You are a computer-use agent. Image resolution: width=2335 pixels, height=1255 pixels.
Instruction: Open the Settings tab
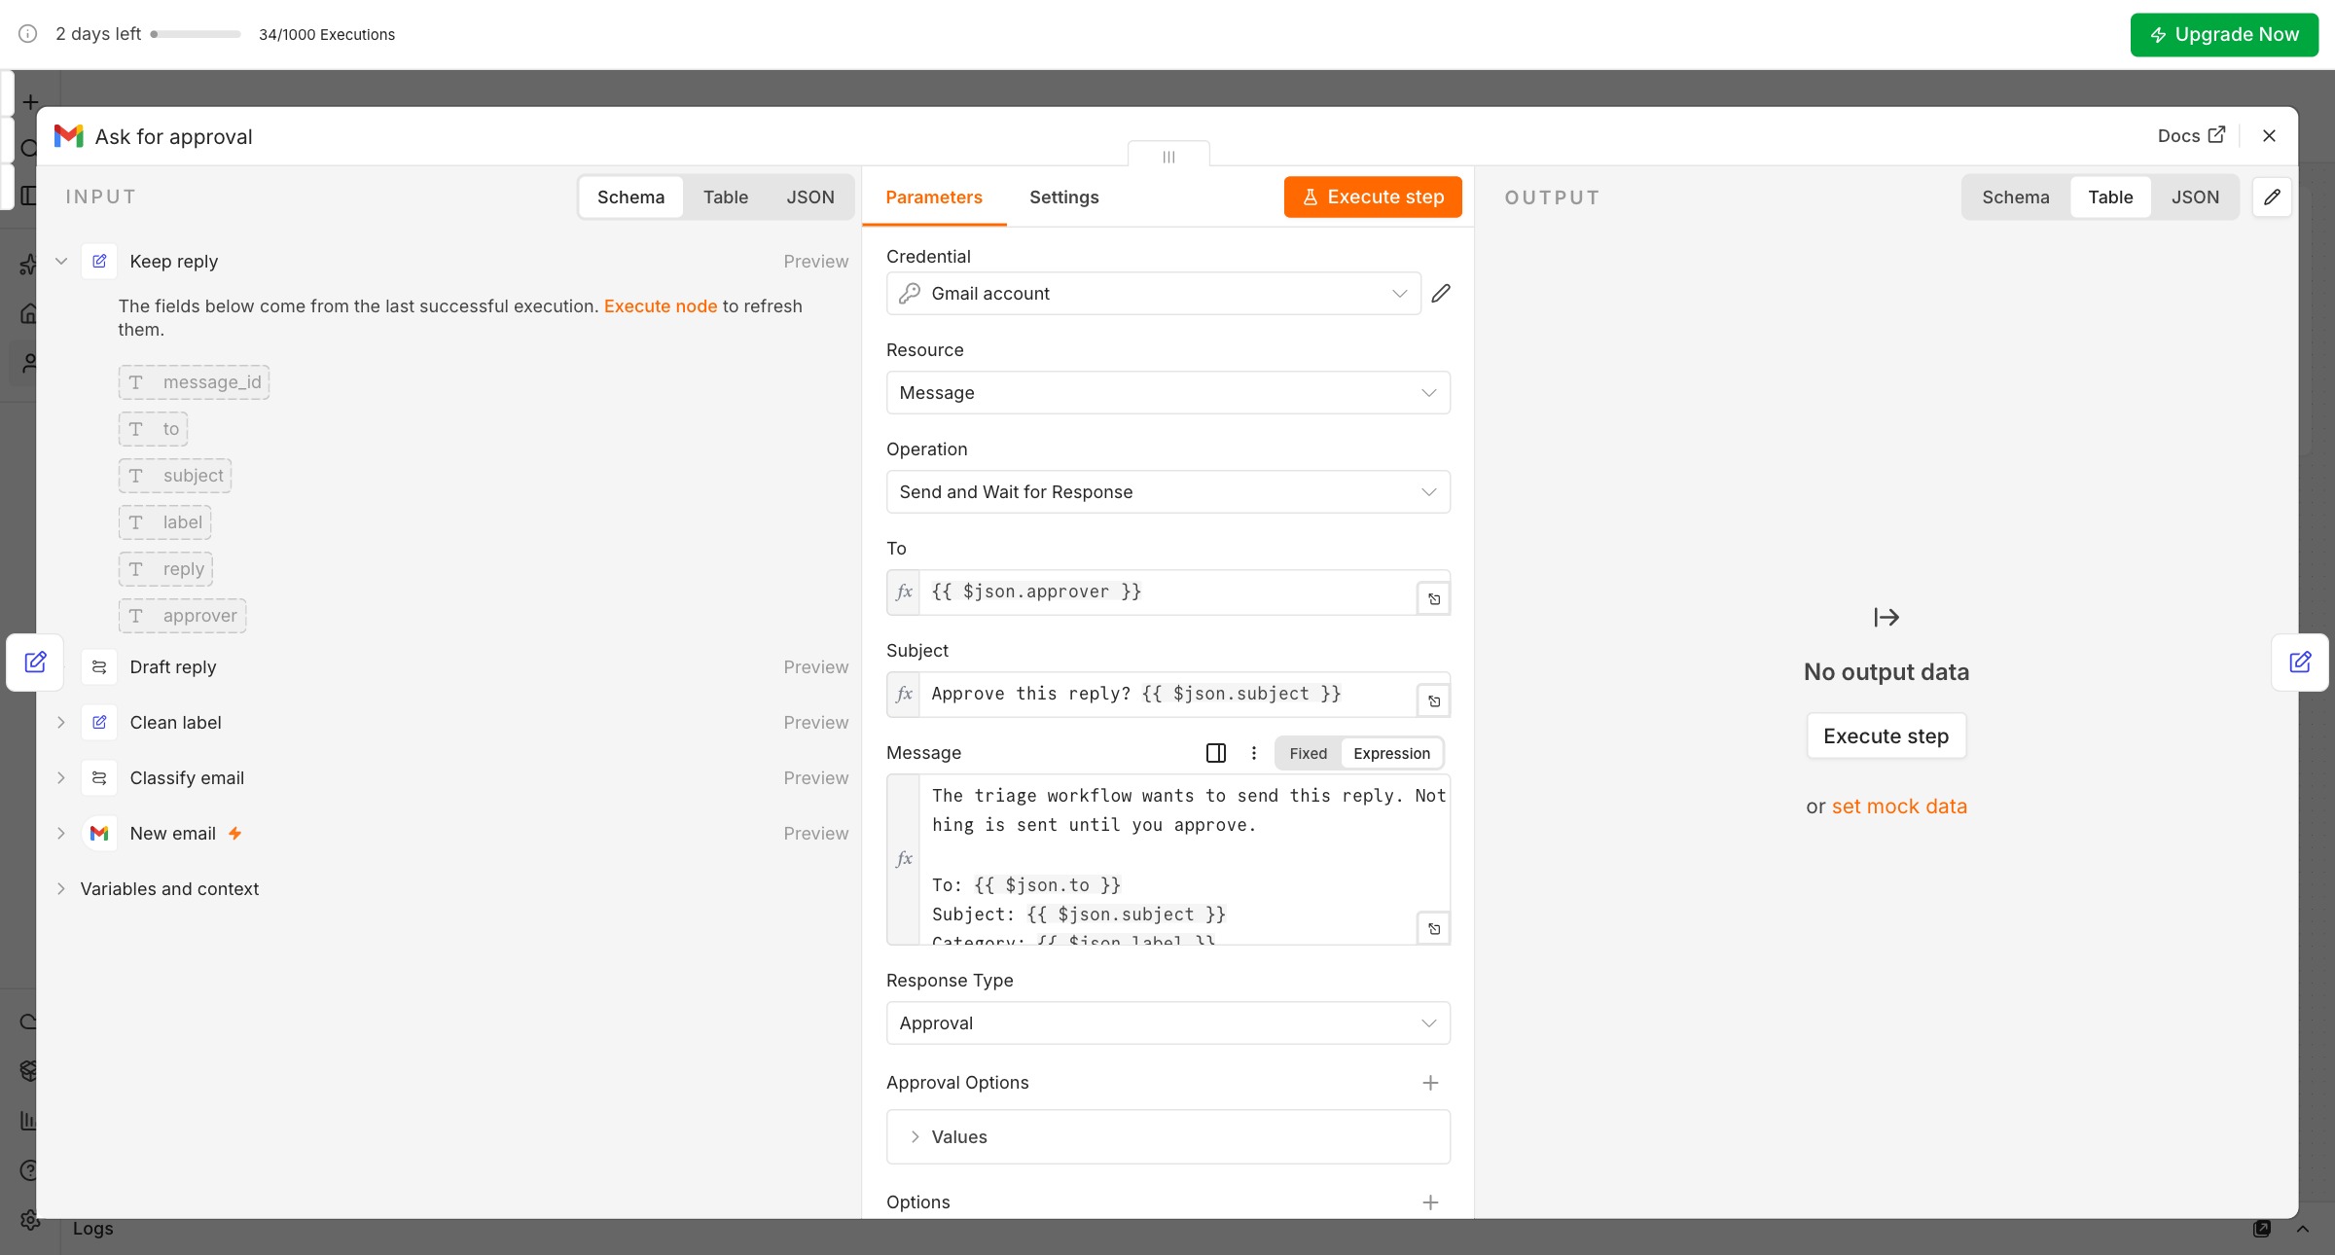click(x=1063, y=197)
